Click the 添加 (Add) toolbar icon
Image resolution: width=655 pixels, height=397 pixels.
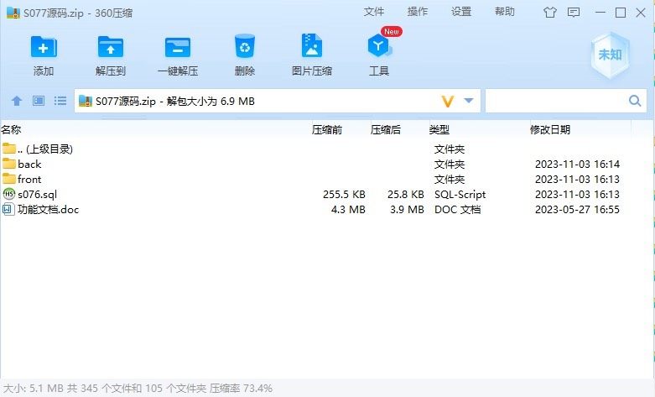44,47
